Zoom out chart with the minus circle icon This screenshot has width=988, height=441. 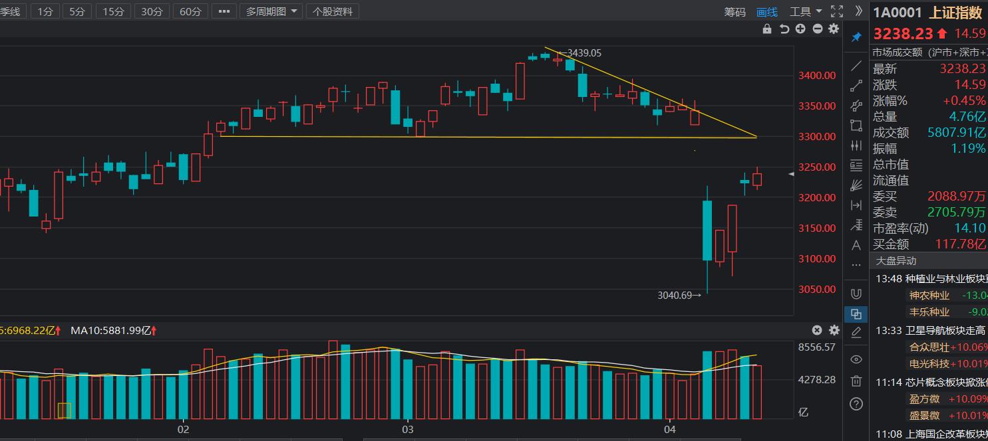tap(817, 29)
